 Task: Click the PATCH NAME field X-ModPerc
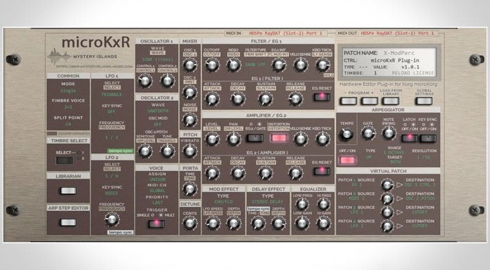399,53
